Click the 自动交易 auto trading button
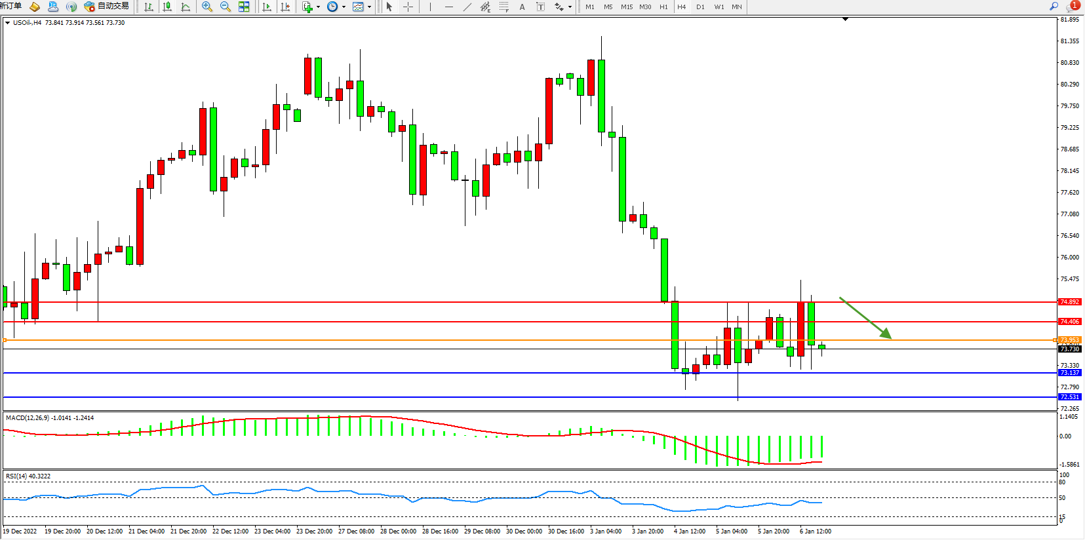The height and width of the screenshot is (540, 1085). tap(107, 7)
